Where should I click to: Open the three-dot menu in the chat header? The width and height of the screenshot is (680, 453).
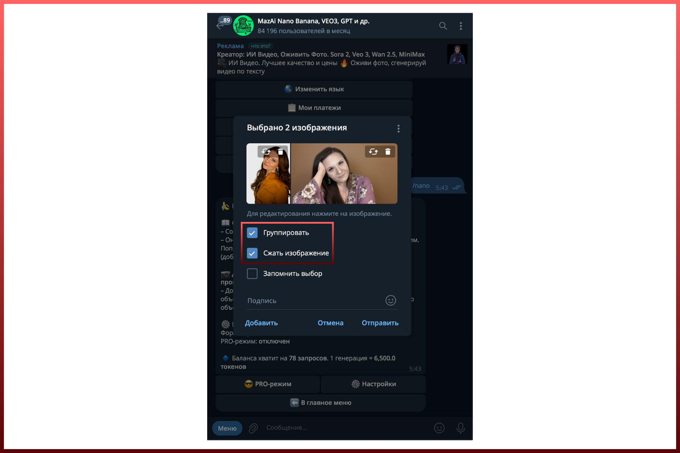pos(460,26)
